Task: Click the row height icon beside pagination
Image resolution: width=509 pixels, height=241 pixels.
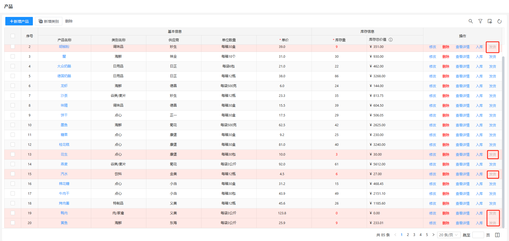Action: [497, 235]
